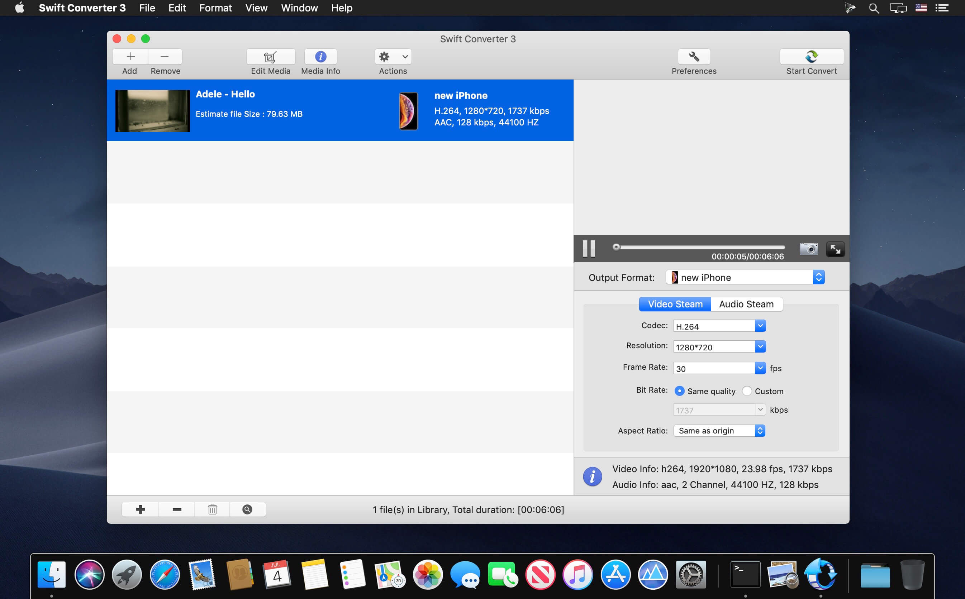This screenshot has width=965, height=599.
Task: Click the blue info icon beside Video Info
Action: (x=593, y=476)
